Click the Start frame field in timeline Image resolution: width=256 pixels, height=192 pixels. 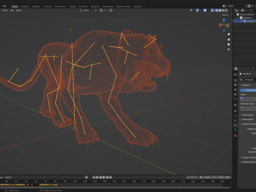tap(210, 177)
